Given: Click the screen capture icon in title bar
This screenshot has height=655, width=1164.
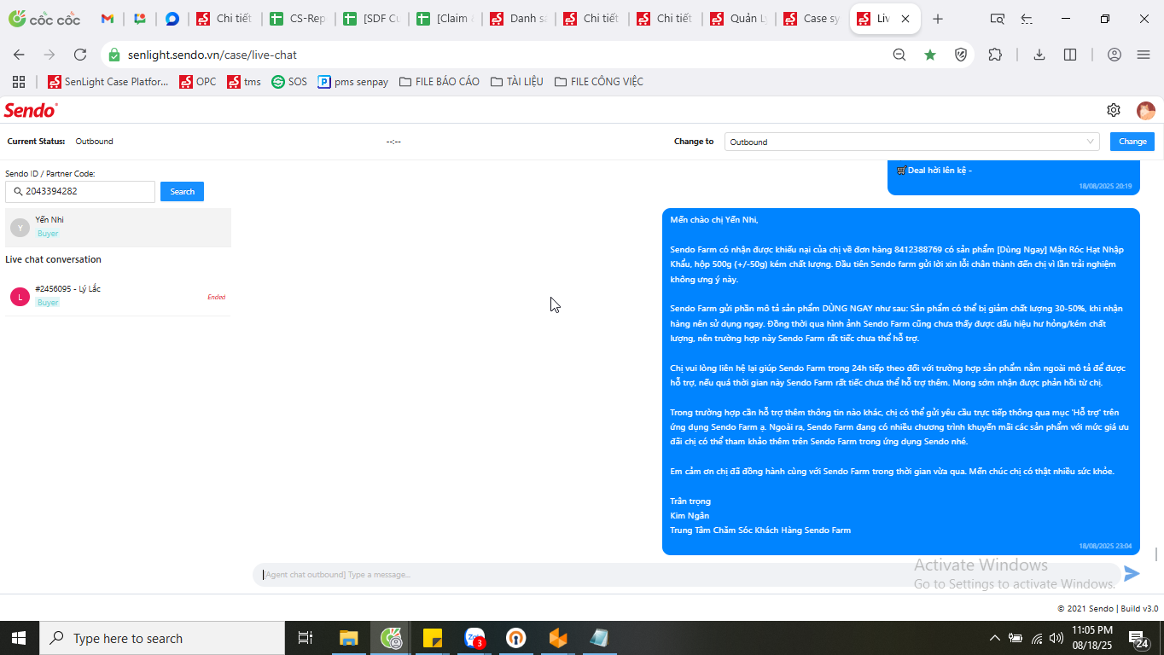Looking at the screenshot, I should tap(997, 19).
